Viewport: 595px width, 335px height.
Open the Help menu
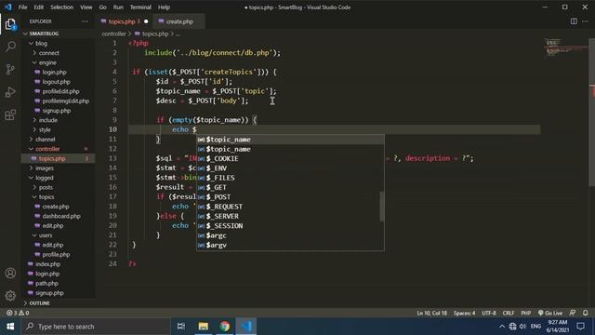click(x=164, y=7)
